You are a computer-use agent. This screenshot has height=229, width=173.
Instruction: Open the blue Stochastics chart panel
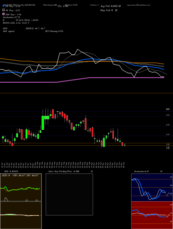(152, 187)
